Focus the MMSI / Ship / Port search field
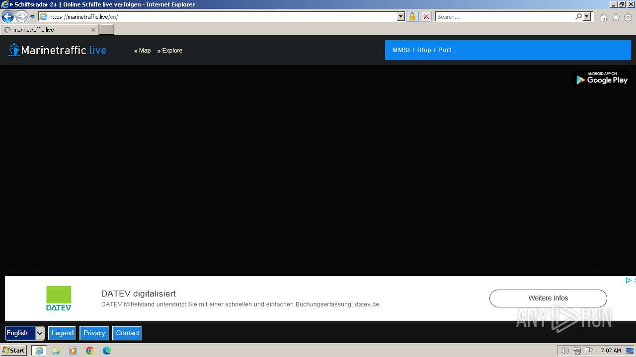This screenshot has width=636, height=357. pos(508,50)
